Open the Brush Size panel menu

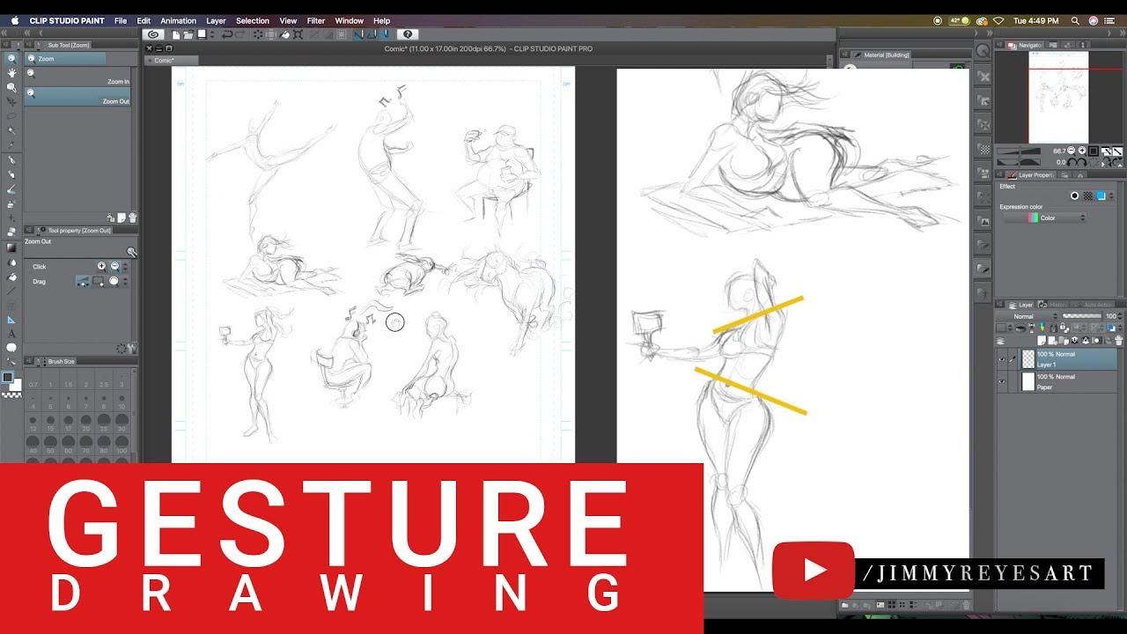[30, 361]
